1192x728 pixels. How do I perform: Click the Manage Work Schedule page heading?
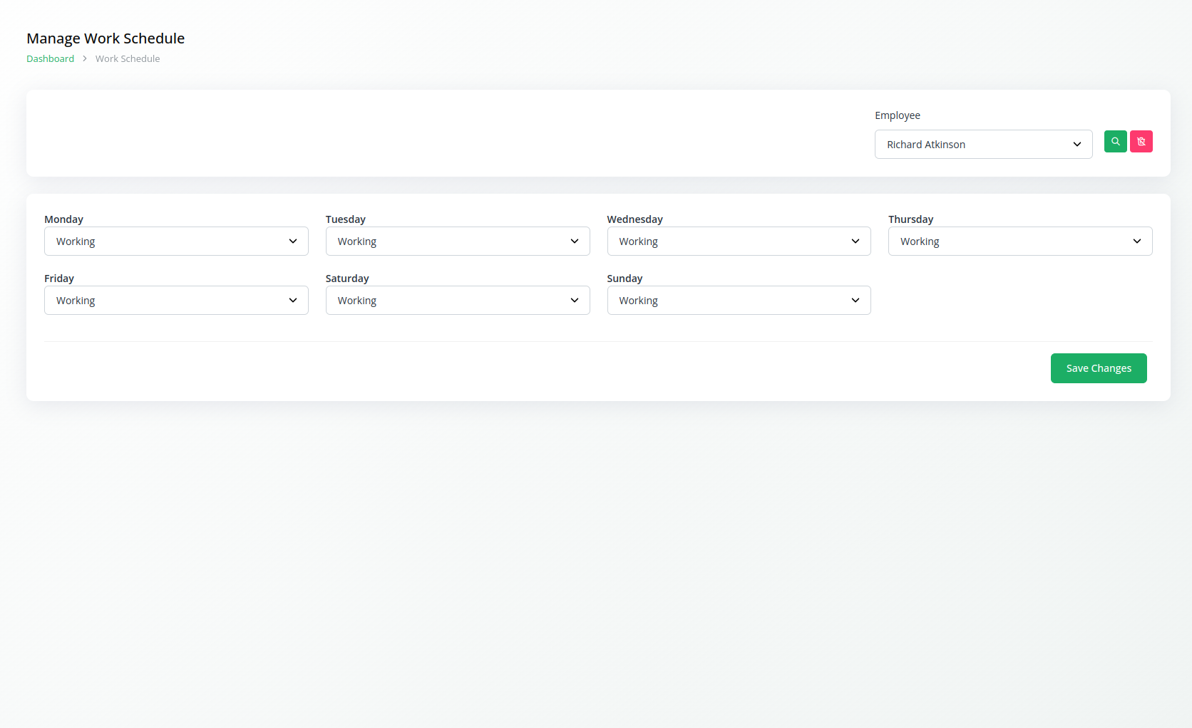point(106,38)
